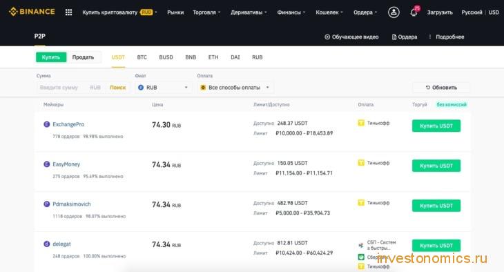Select the RUB crypto tab
504x272 pixels.
click(x=257, y=57)
